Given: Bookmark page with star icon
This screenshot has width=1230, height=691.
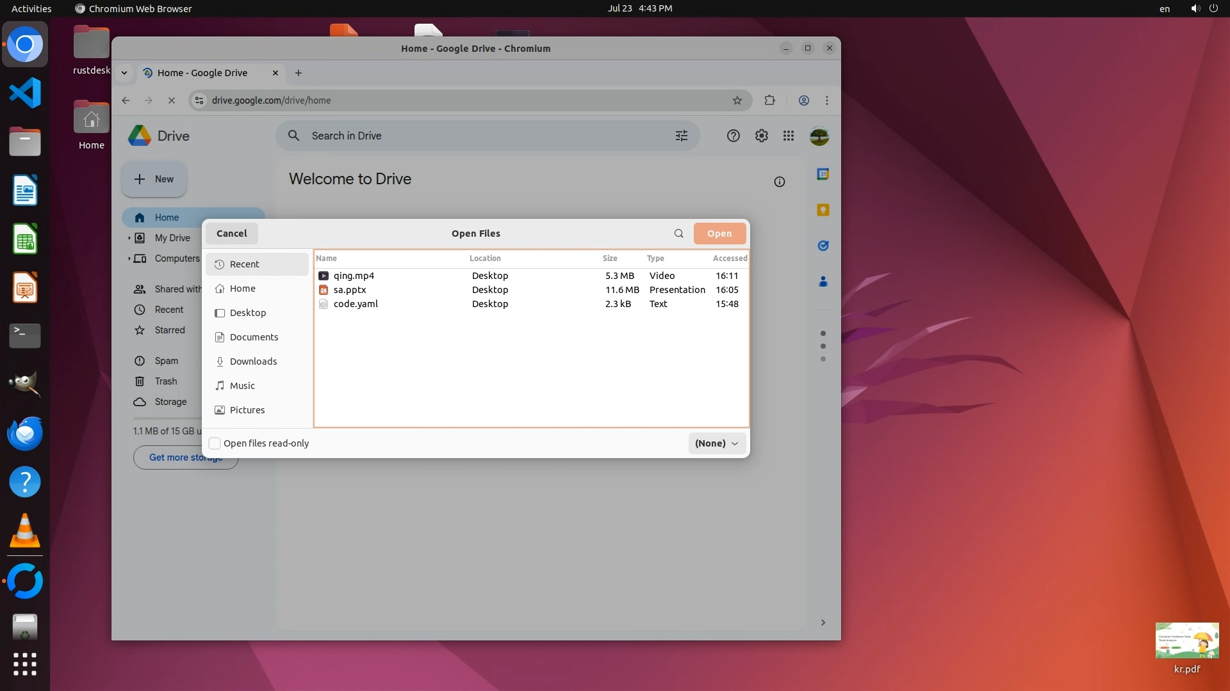Looking at the screenshot, I should tap(737, 100).
